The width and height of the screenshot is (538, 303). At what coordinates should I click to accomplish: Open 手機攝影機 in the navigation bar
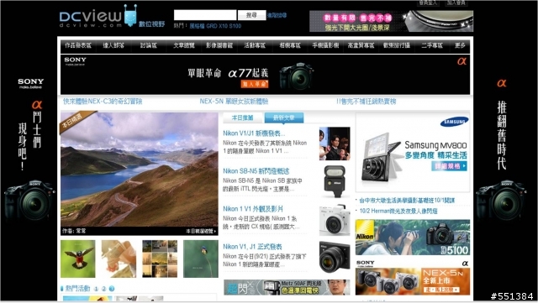325,45
